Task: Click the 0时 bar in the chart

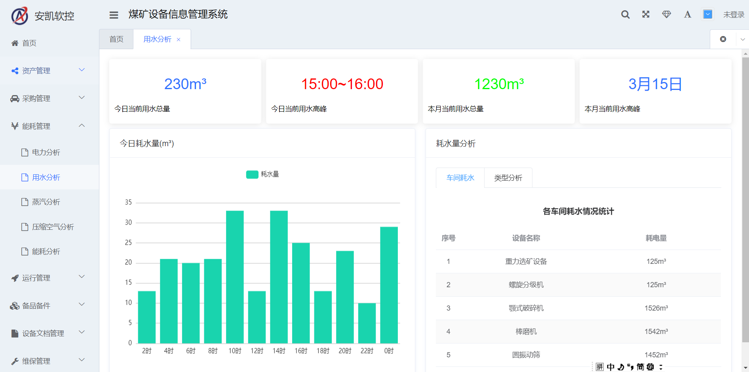Action: pyautogui.click(x=389, y=285)
